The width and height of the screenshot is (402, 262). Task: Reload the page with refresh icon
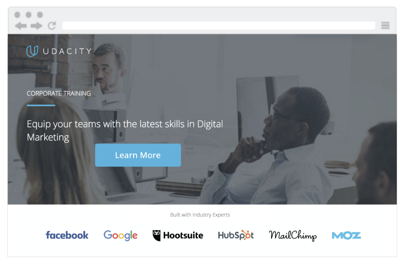(52, 26)
